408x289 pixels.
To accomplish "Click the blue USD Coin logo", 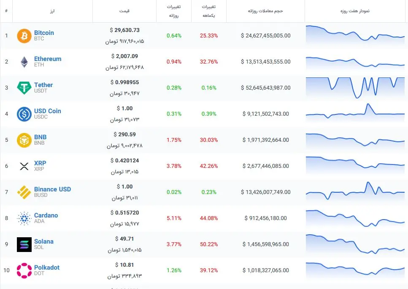I will click(24, 114).
